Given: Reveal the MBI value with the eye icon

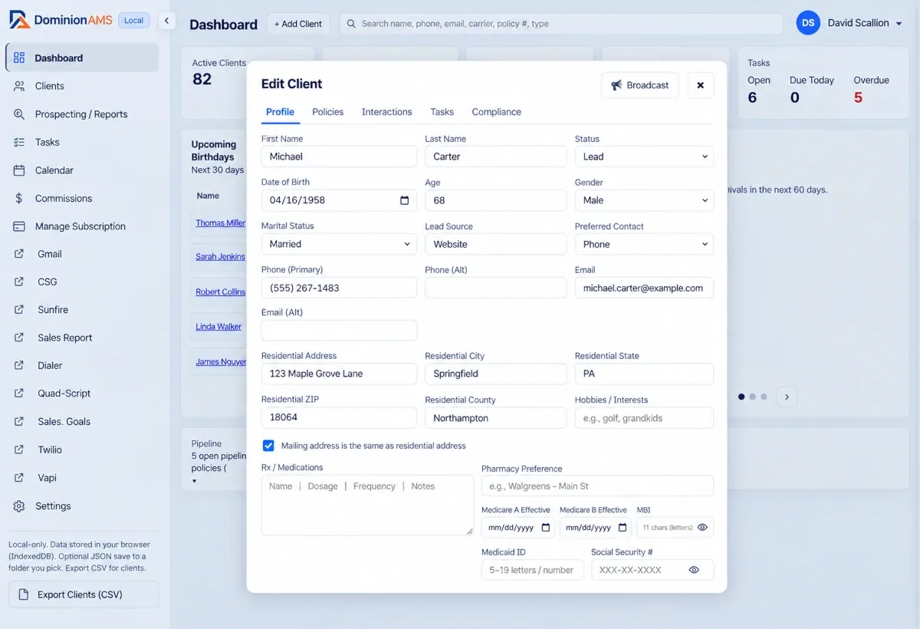Looking at the screenshot, I should 702,528.
